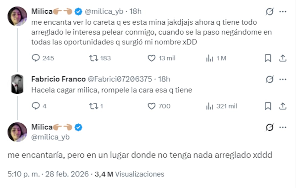Open the more options menu on Milica's last tweet
Image resolution: width=296 pixels, height=188 pixels.
(283, 127)
